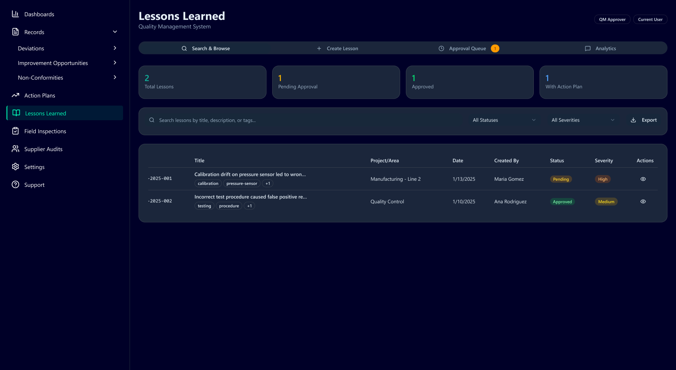Click the Field Inspections clipboard icon

click(15, 131)
